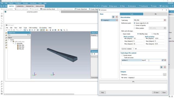Click the Help button in Fuel System

click(102, 93)
